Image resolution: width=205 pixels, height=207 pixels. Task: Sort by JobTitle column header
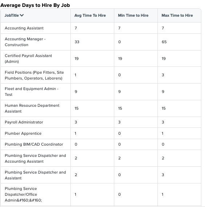12,15
